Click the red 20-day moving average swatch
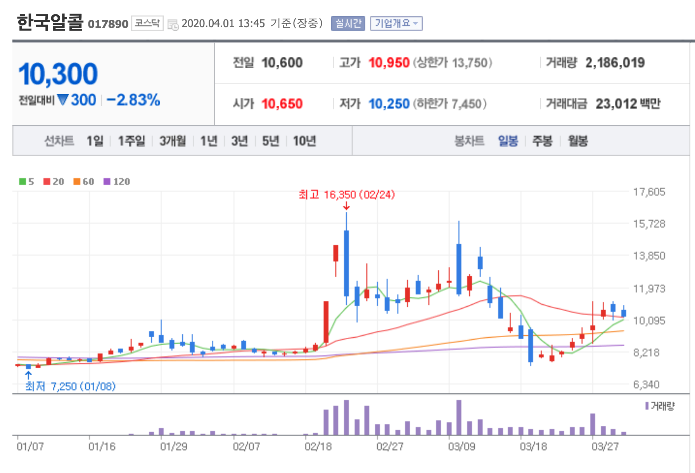This screenshot has height=473, width=695. (x=47, y=181)
